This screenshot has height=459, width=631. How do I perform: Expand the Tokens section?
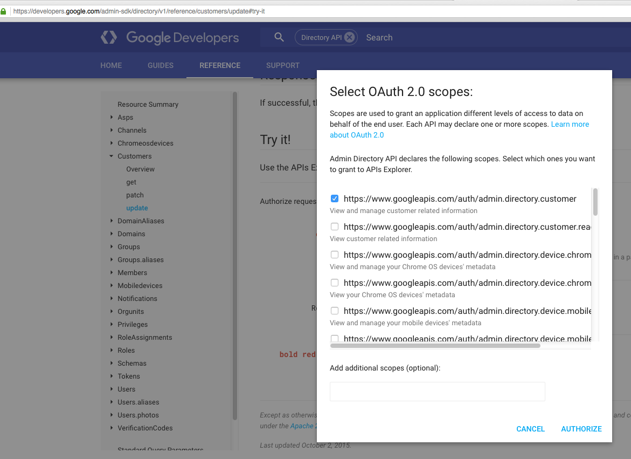[112, 376]
